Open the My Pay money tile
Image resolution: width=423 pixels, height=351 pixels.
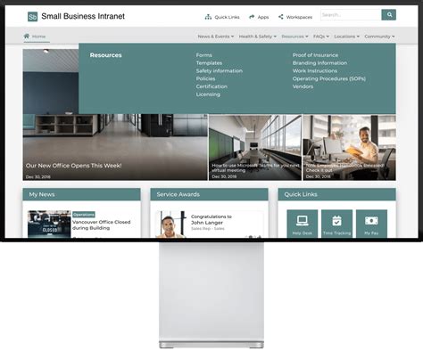click(x=371, y=224)
